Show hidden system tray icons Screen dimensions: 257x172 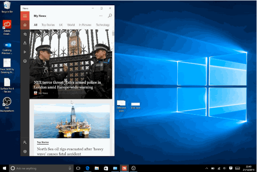206,168
